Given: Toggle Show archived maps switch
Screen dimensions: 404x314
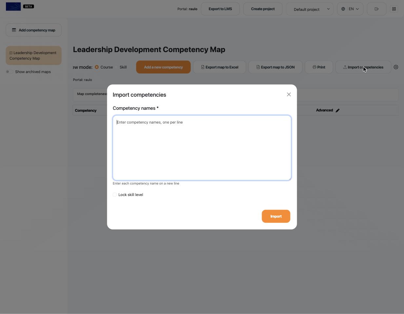Looking at the screenshot, I should point(9,72).
